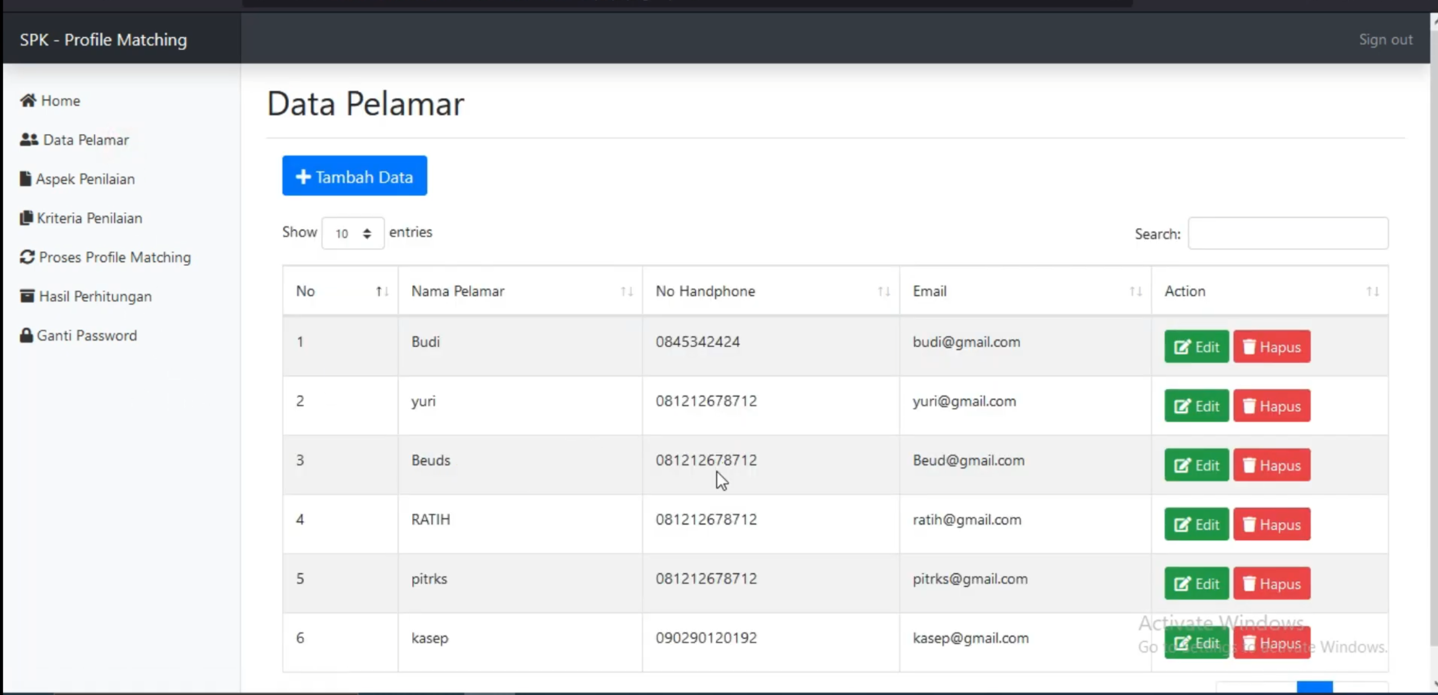Edit the Beuds applicant row
Viewport: 1438px width, 695px height.
tap(1197, 465)
